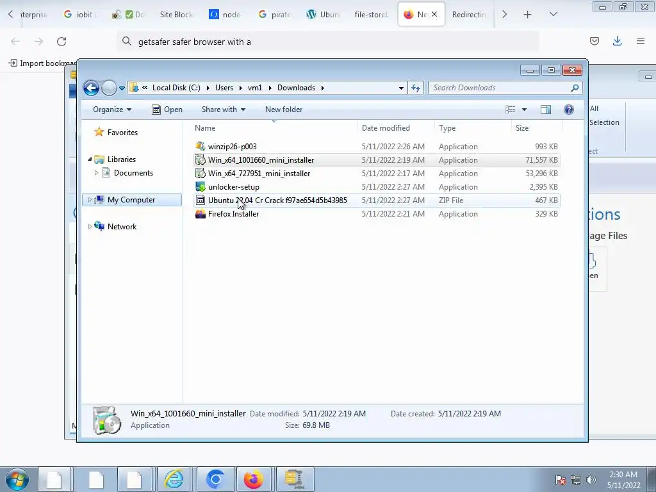Select the Win_x64_1001660_mini_installer file icon

point(201,160)
